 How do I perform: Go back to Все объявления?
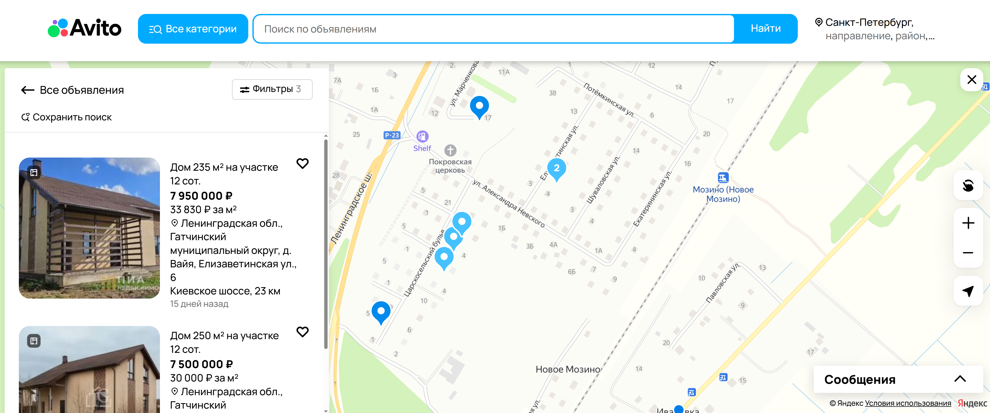[x=73, y=90]
